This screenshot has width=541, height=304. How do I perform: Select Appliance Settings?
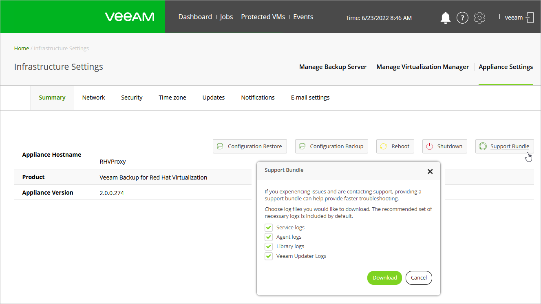point(506,67)
